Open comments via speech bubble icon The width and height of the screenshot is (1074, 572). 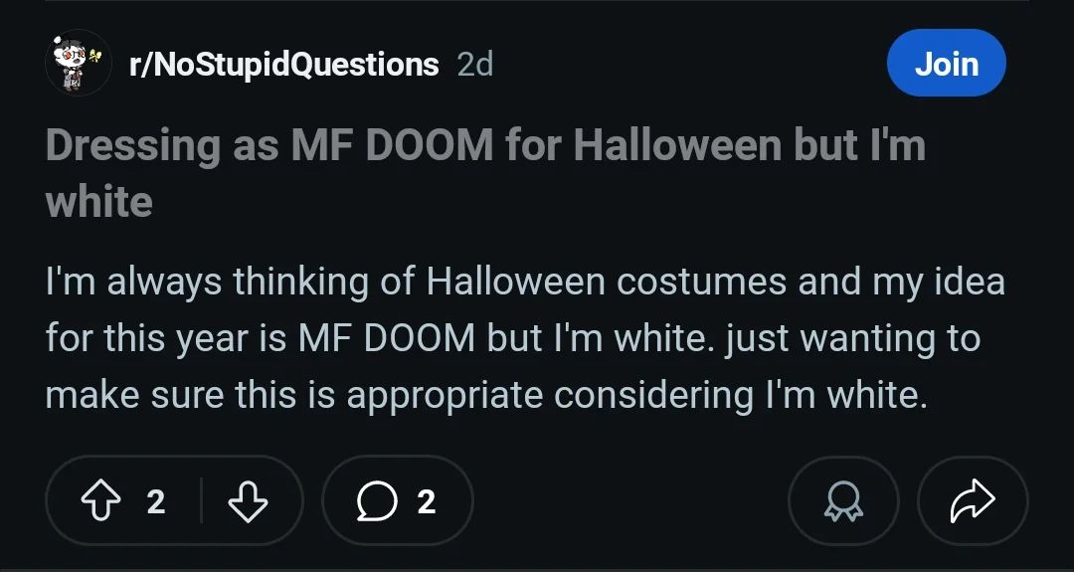point(377,501)
